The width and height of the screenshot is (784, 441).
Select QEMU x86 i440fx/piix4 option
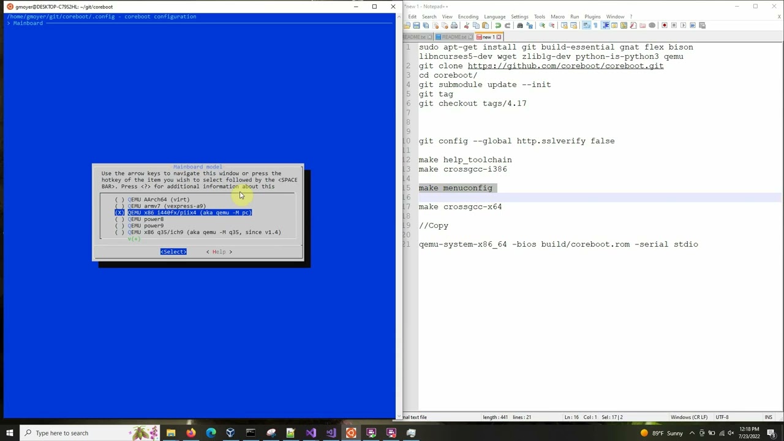183,213
